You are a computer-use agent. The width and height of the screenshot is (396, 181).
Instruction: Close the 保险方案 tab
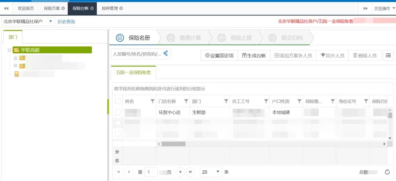[63, 8]
